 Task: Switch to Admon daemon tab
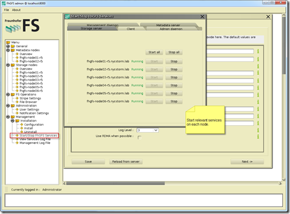(171, 29)
